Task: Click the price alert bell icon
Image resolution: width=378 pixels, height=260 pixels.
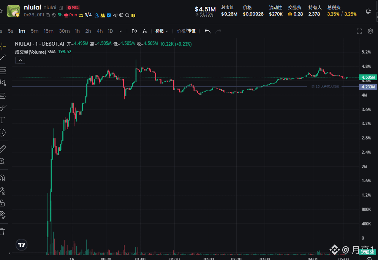Action: [x=368, y=11]
